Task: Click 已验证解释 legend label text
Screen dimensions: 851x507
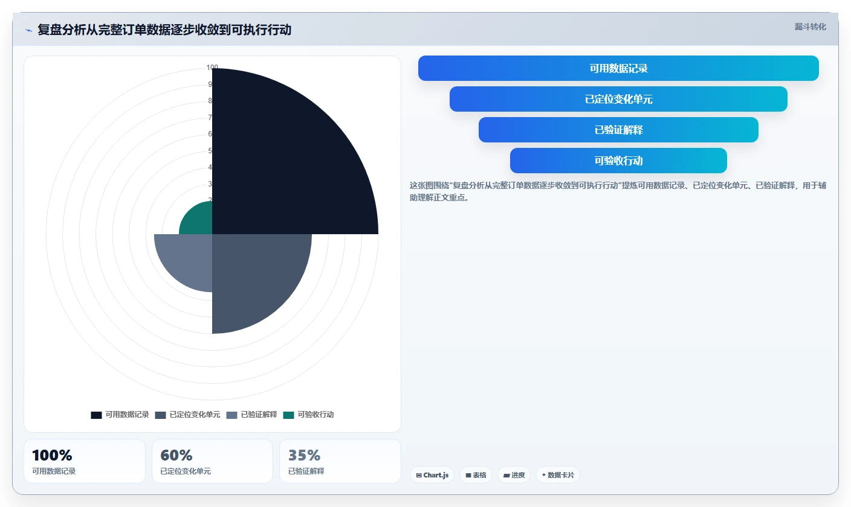Action: click(259, 415)
